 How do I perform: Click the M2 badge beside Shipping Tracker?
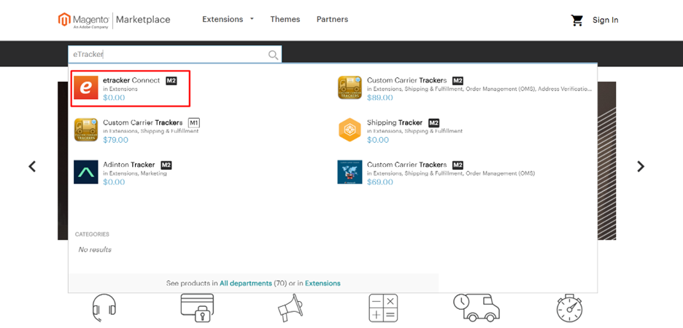[x=434, y=123]
